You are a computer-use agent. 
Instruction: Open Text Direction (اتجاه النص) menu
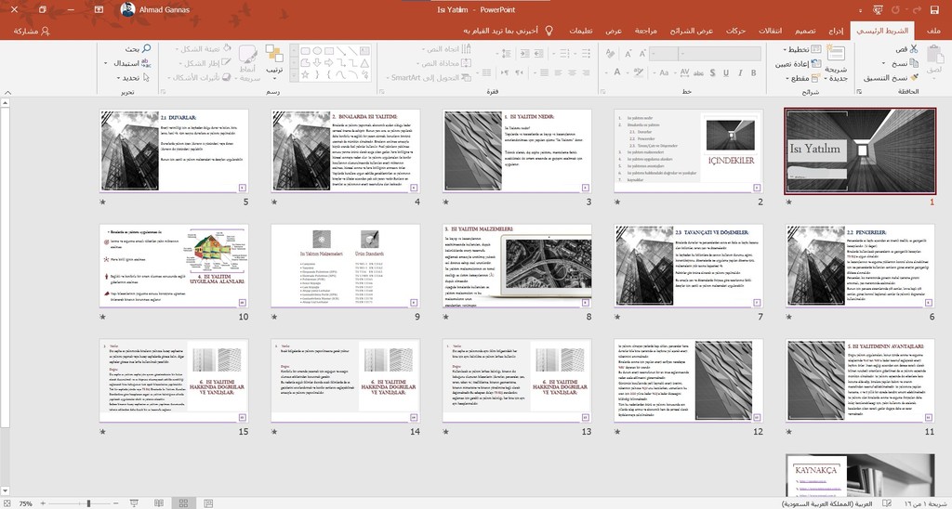click(445, 49)
